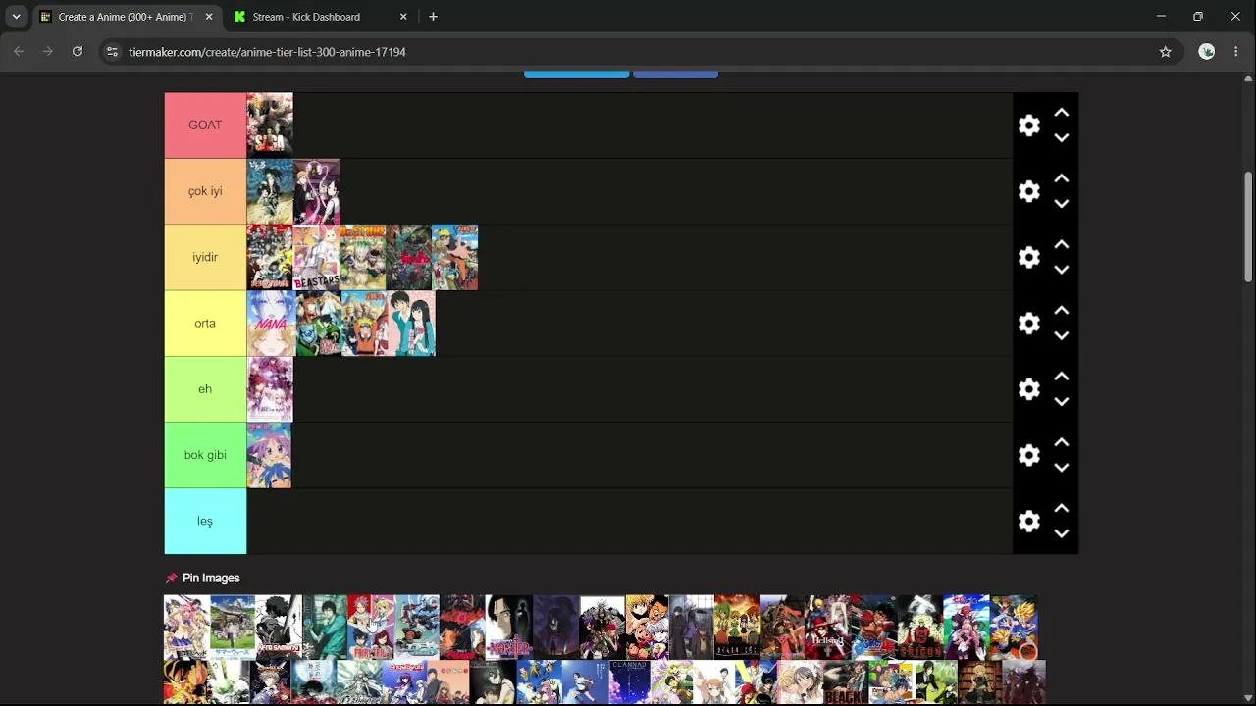The width and height of the screenshot is (1256, 706).
Task: Click the cyan leş tier label
Action: point(205,521)
